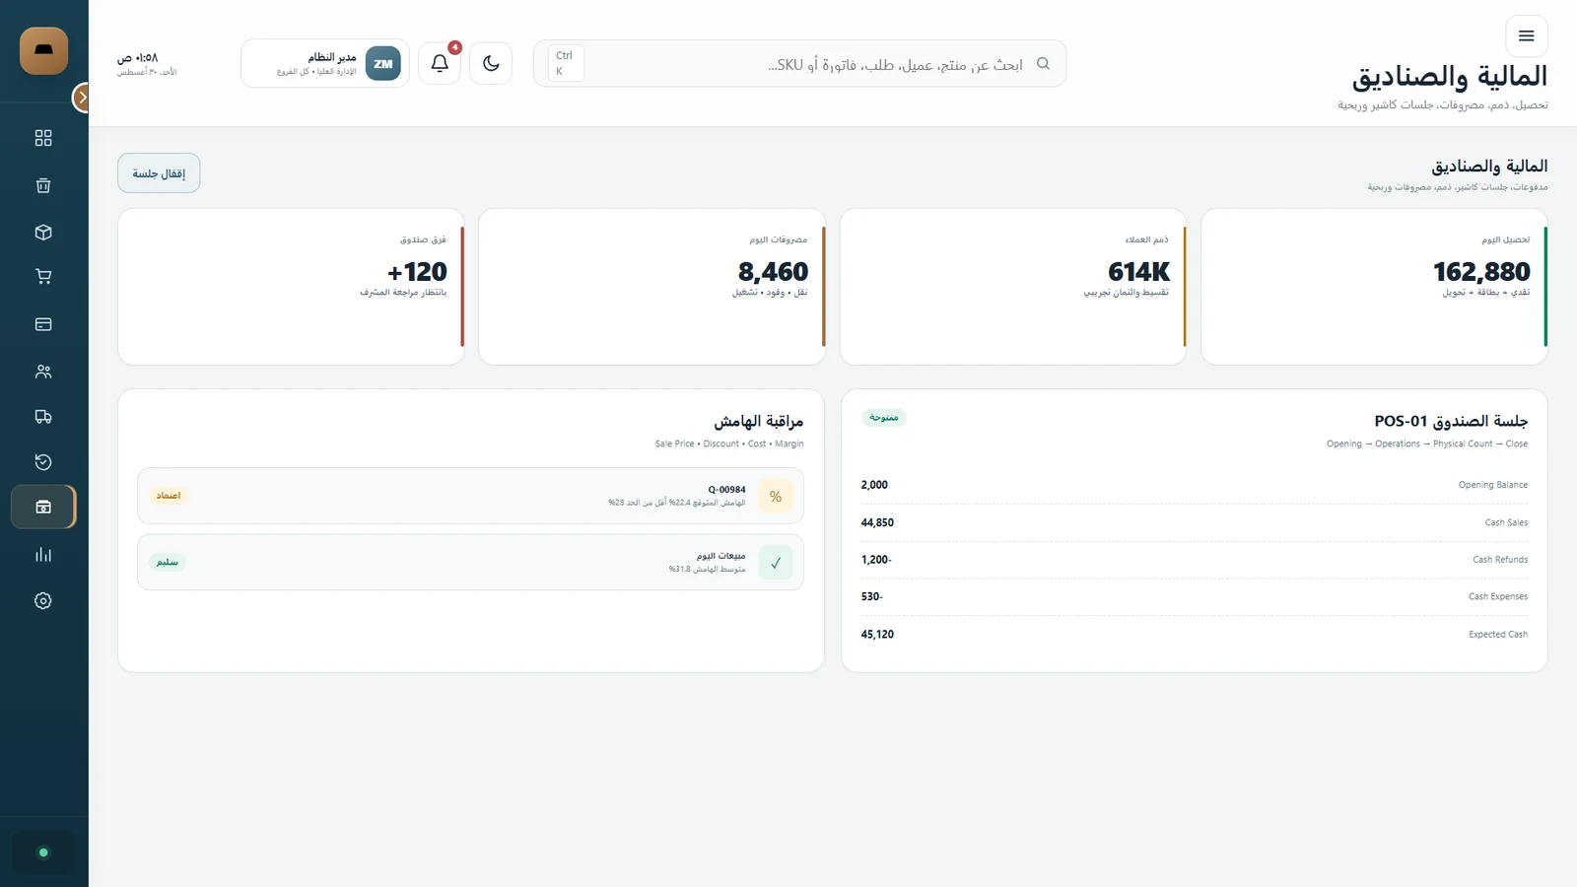Select the Cash Sales 44,850 row
This screenshot has width=1577, height=887.
pos(1195,522)
